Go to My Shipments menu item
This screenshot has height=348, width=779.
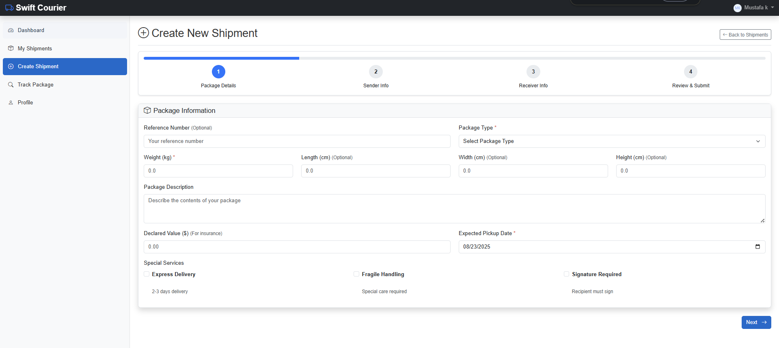pos(35,48)
